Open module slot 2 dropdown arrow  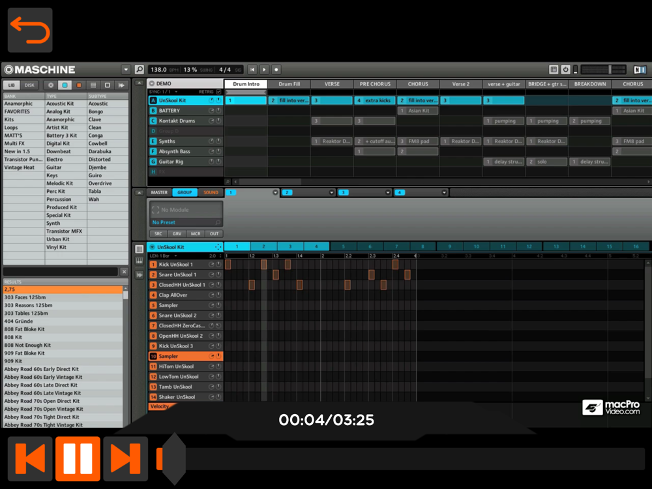point(331,192)
